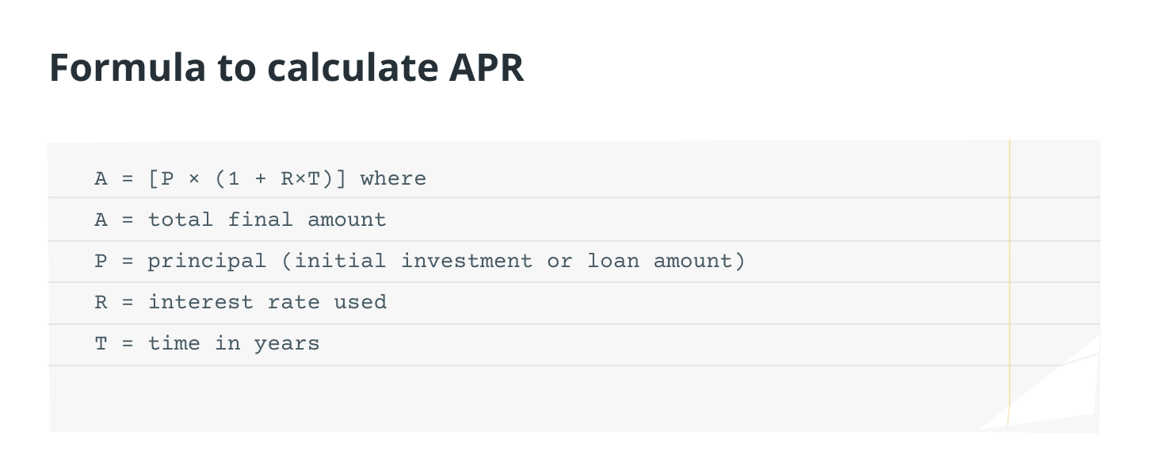
Task: Click the "interest rate used" definition text
Action: 267,302
